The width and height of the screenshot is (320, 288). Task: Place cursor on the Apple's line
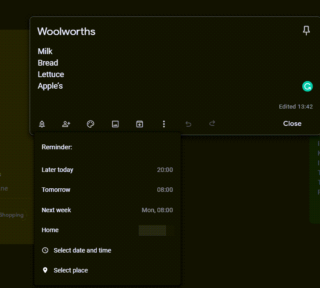[x=50, y=86]
